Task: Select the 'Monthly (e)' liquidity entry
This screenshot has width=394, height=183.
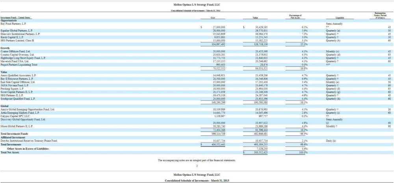Action: coord(333,82)
